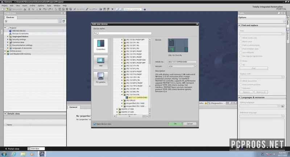The height and width of the screenshot is (157, 290).
Task: Expand Security settings in project tree
Action: pos(8,39)
